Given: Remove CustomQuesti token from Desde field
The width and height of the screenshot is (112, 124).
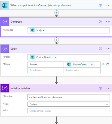Looking at the screenshot, I should (55, 57).
